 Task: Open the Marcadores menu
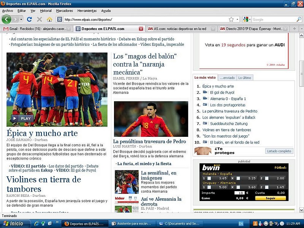point(64,11)
